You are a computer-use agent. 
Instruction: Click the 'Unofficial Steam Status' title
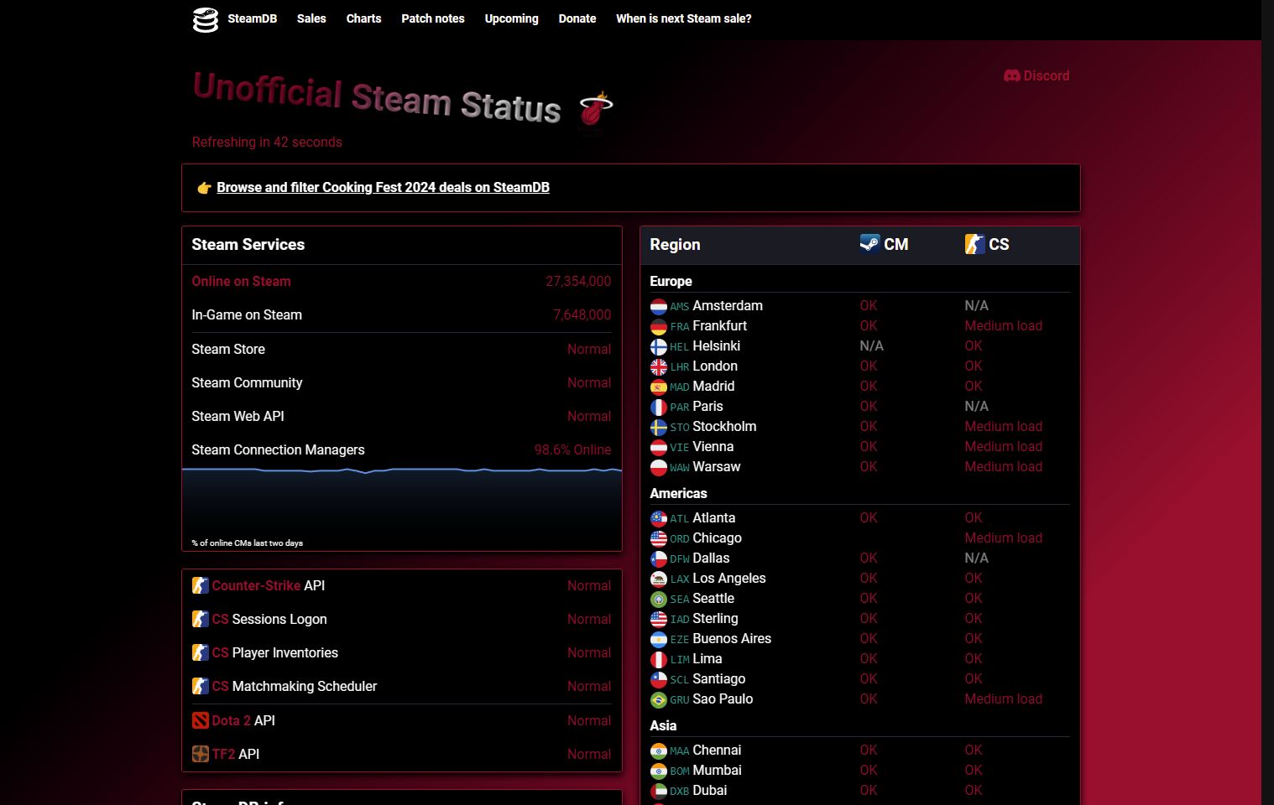pos(376,98)
